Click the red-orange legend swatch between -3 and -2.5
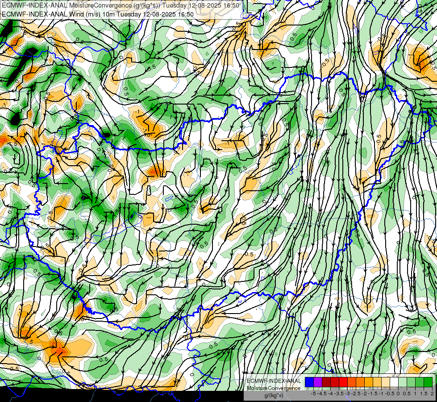 pos(352,382)
